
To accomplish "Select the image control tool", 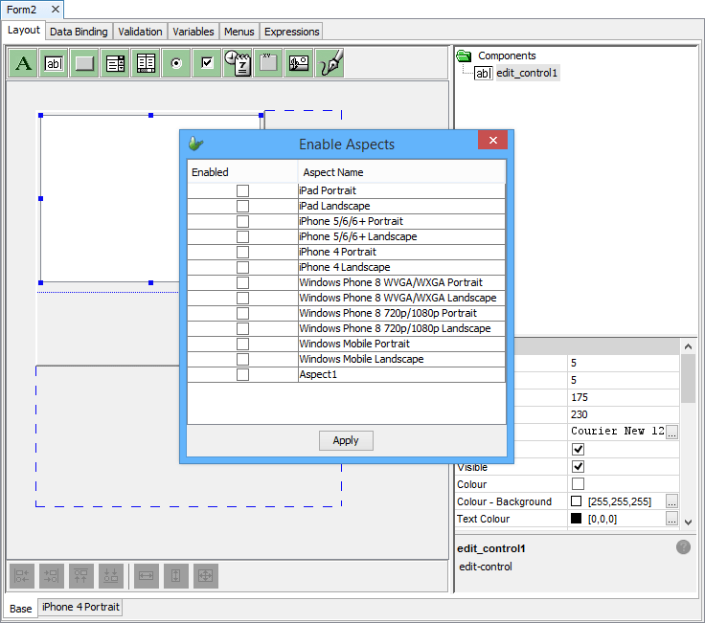I will click(299, 64).
